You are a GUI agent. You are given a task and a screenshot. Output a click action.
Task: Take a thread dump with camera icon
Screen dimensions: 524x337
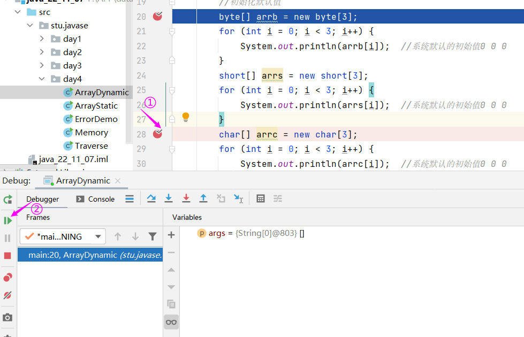click(x=7, y=317)
